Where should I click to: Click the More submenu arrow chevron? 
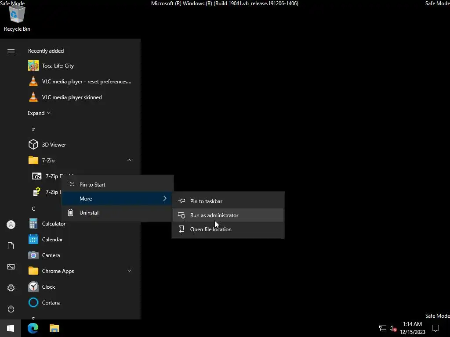(x=165, y=198)
